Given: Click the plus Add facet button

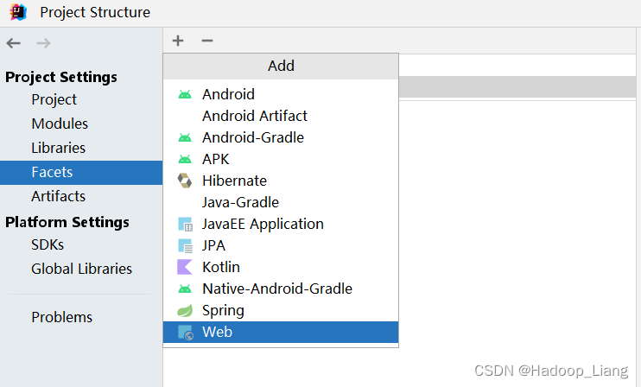Looking at the screenshot, I should [178, 41].
